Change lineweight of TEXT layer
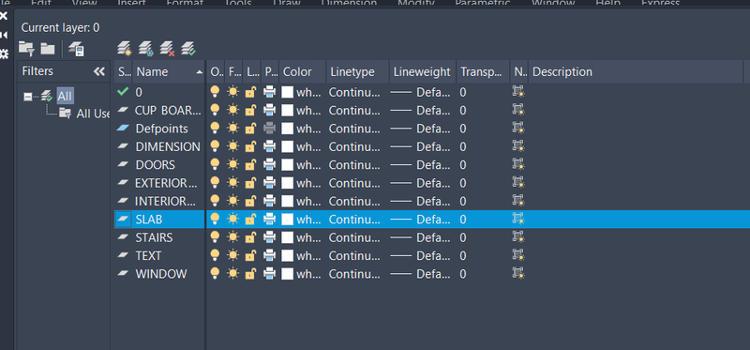Screen dimensions: 750x350 [x=421, y=255]
